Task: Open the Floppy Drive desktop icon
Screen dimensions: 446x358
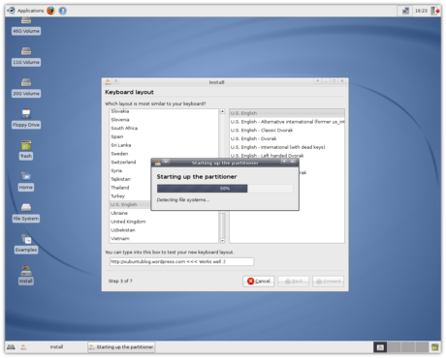Action: [26, 119]
